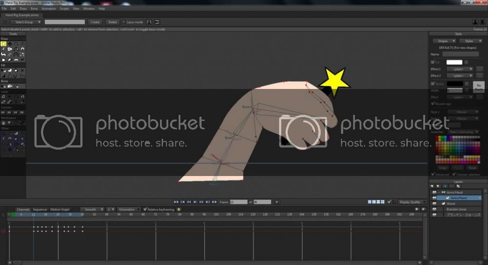The image size is (488, 265).
Task: Click the Create button
Action: click(95, 22)
